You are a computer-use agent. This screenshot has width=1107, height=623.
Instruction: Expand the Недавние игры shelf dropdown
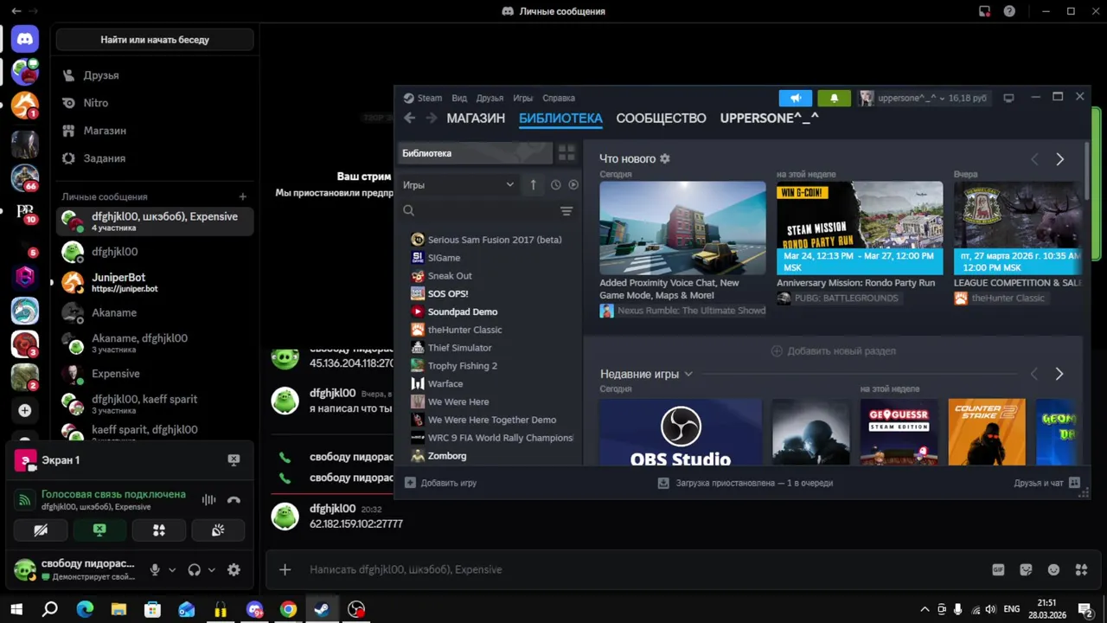coord(688,374)
